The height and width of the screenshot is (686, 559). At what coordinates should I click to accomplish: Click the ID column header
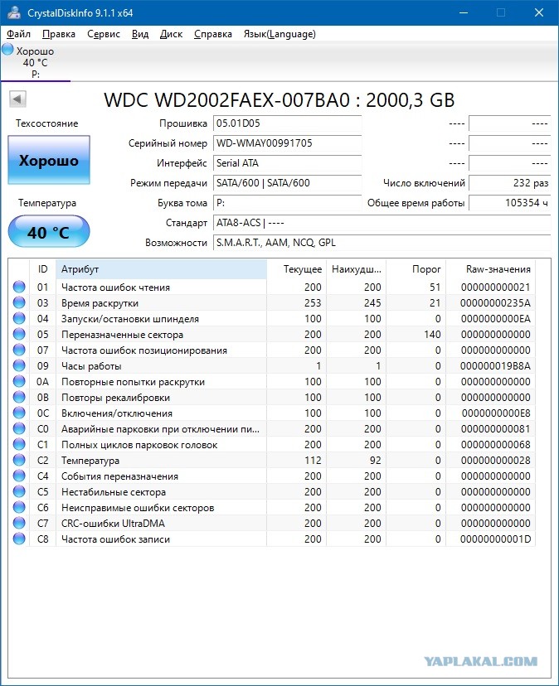pos(42,269)
